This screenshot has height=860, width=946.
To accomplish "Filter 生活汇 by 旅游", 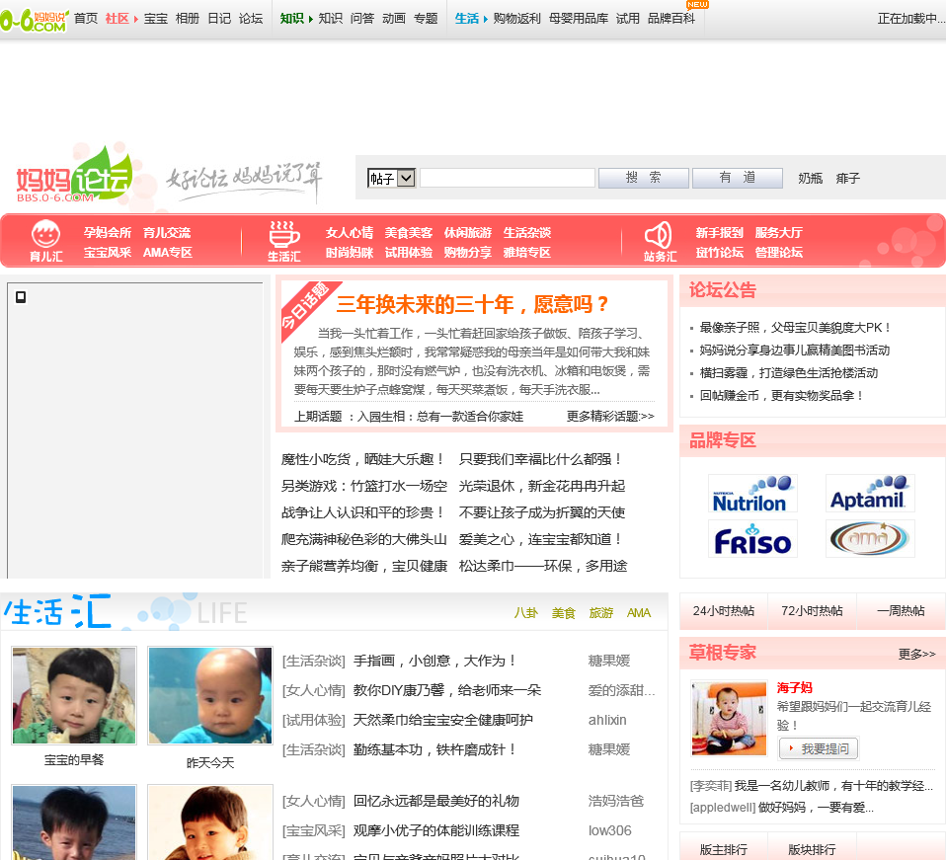I will (601, 613).
